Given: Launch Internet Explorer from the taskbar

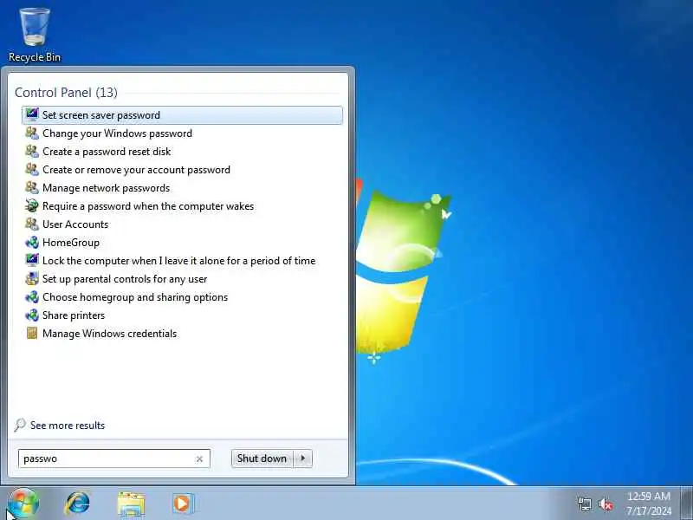Looking at the screenshot, I should click(x=77, y=504).
